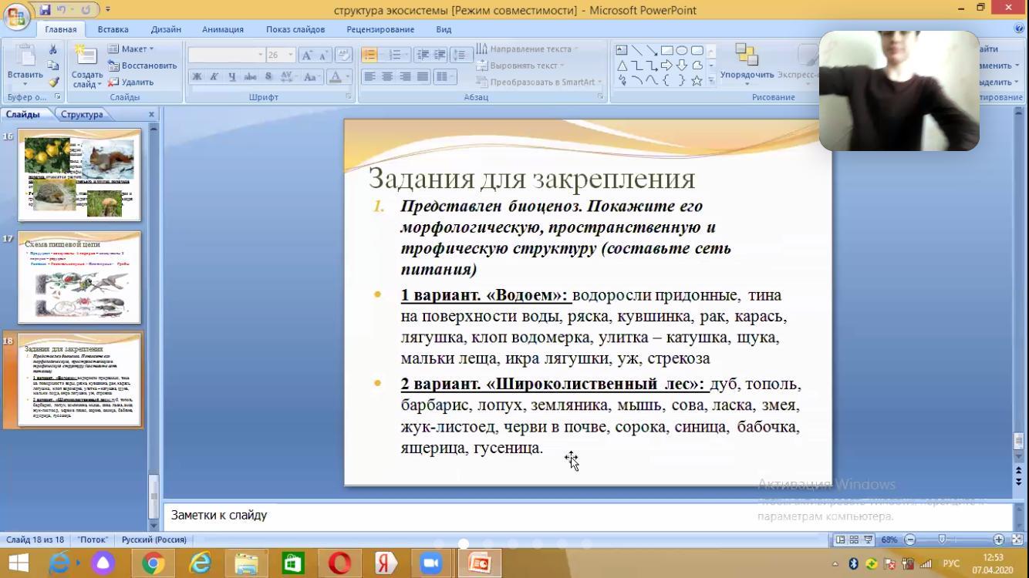Toggle bulleted list formatting
Viewport: 1029px width, 578px height.
point(369,55)
